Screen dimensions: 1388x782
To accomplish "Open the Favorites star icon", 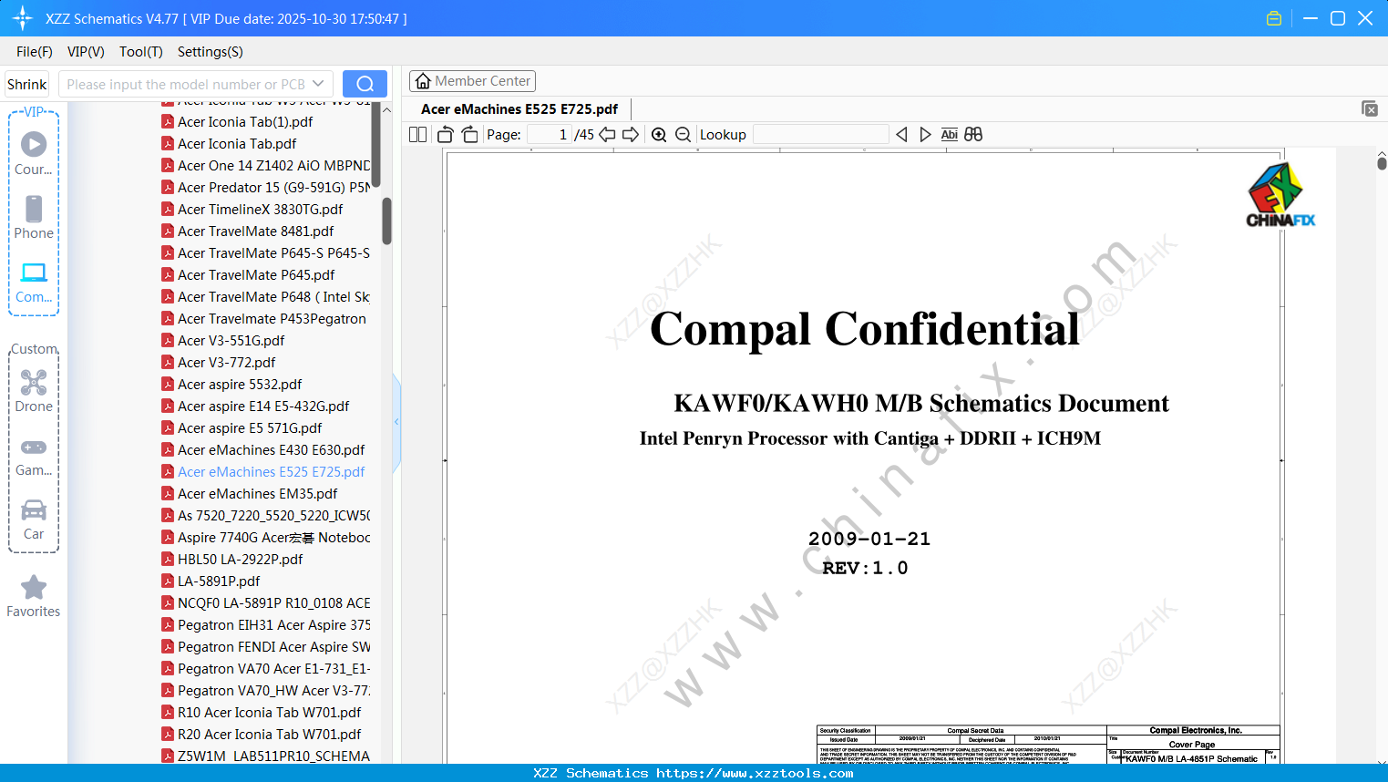I will point(34,596).
